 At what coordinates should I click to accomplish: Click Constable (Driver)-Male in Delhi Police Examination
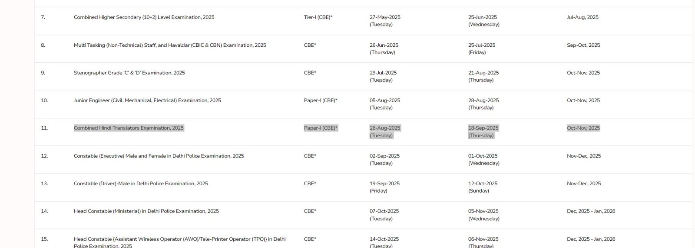141,184
